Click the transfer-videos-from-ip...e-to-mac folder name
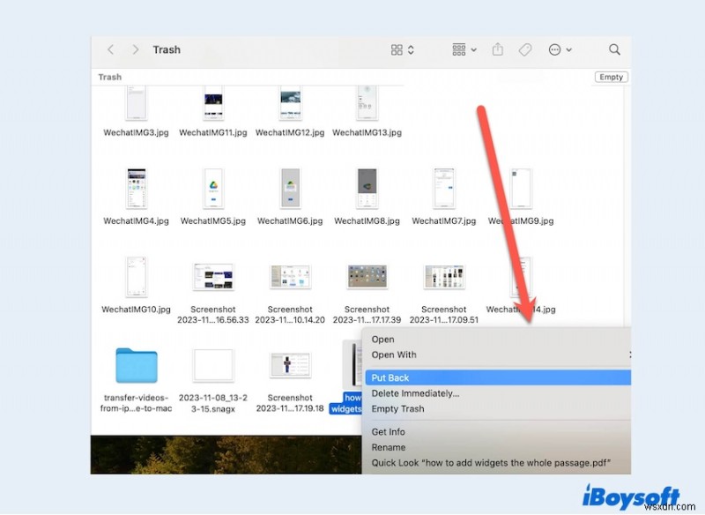The width and height of the screenshot is (705, 515). coord(137,404)
